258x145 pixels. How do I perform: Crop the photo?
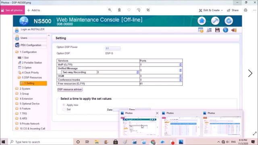pos(148,10)
